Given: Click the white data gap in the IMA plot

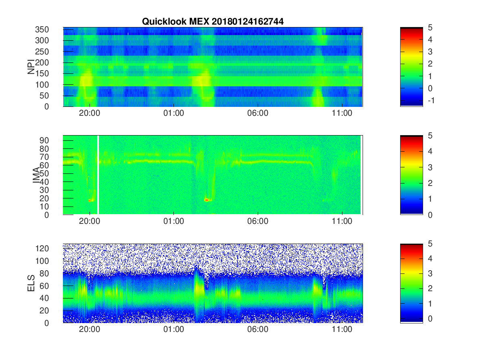Looking at the screenshot, I should 98,175.
